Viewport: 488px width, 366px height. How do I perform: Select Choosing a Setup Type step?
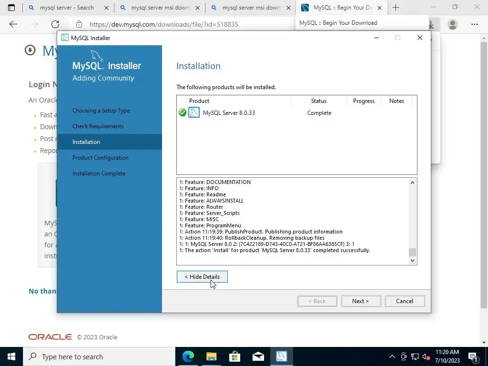click(101, 111)
